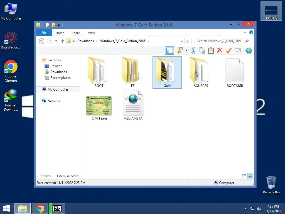Open Customize Quick Access Toolbar dropdown
The height and width of the screenshot is (214, 285).
point(59,25)
